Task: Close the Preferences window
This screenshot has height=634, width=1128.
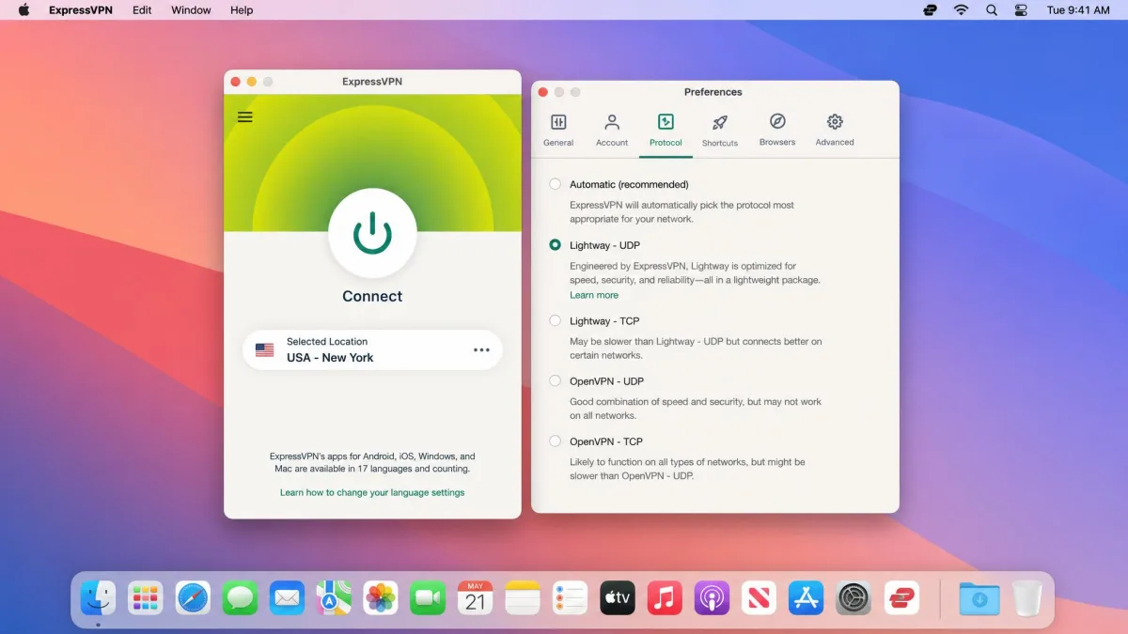Action: [x=542, y=92]
